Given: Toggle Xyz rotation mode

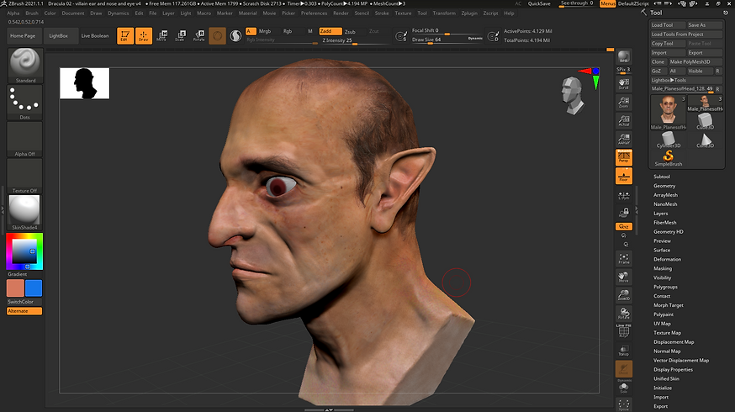Looking at the screenshot, I should click(623, 226).
